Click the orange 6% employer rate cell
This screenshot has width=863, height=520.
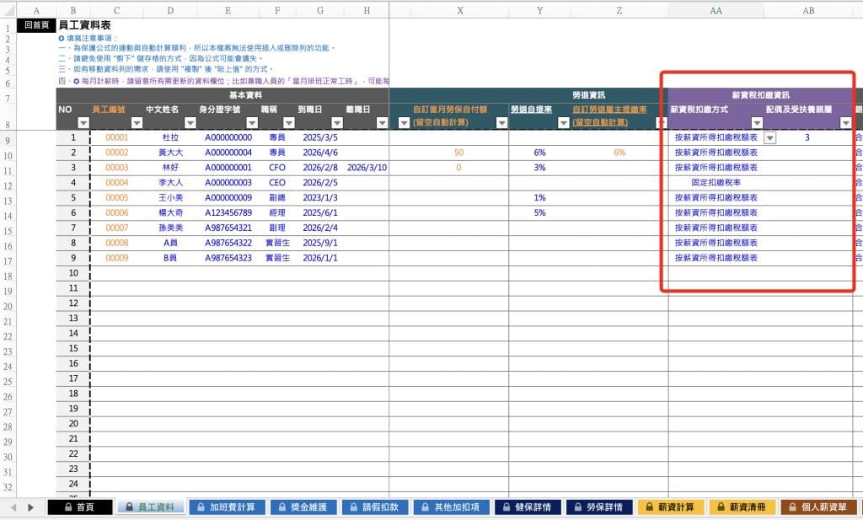(x=619, y=153)
